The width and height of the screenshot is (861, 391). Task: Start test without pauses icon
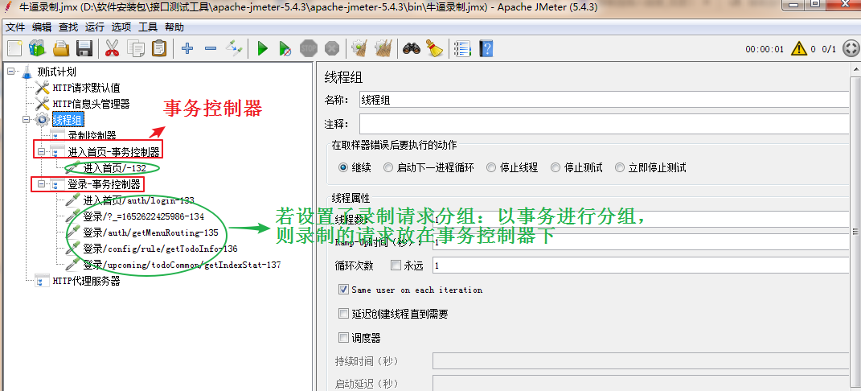pos(285,48)
